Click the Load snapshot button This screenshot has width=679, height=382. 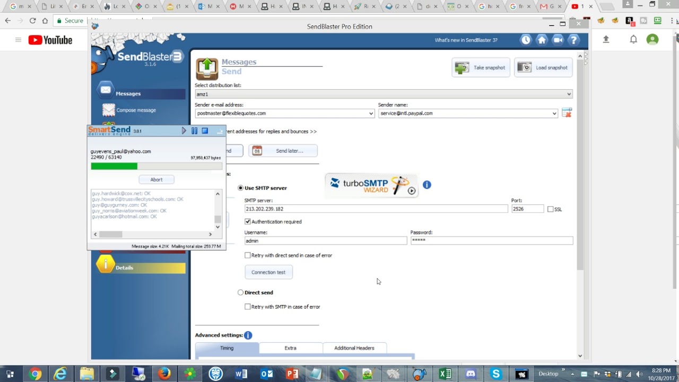point(543,67)
